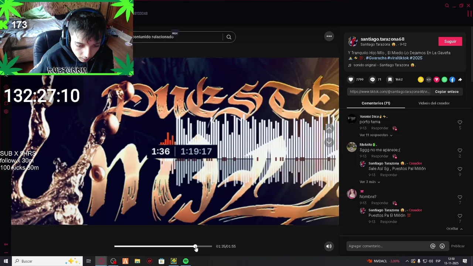Open the notification center icon

465,261
